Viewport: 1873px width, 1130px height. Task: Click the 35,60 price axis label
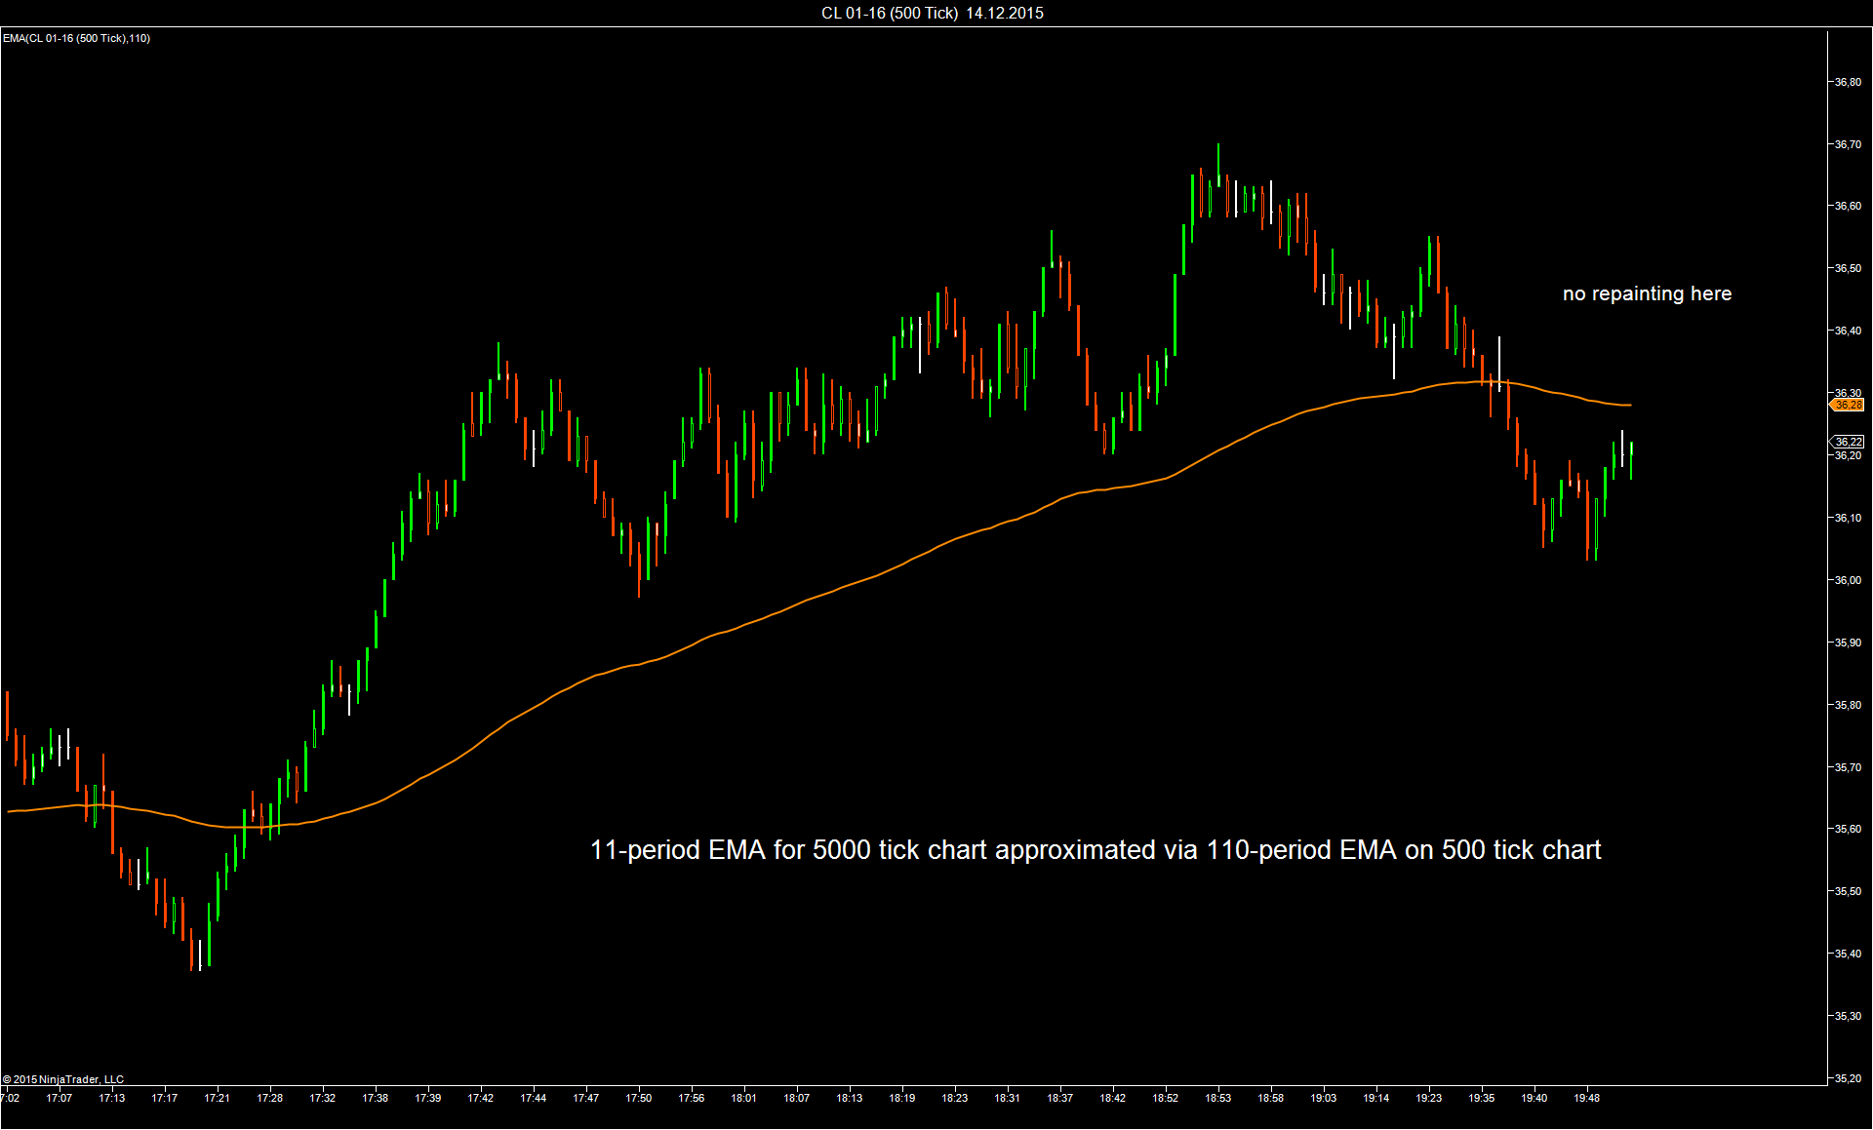click(x=1848, y=829)
